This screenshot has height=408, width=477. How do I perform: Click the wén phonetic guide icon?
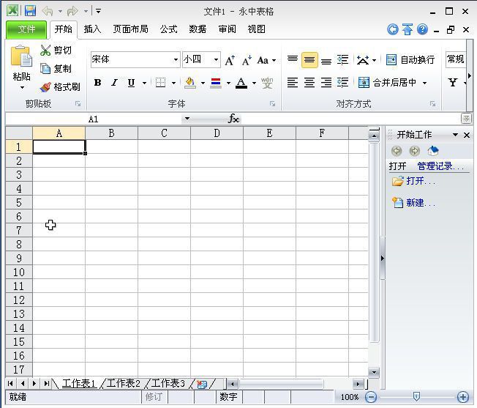click(267, 83)
